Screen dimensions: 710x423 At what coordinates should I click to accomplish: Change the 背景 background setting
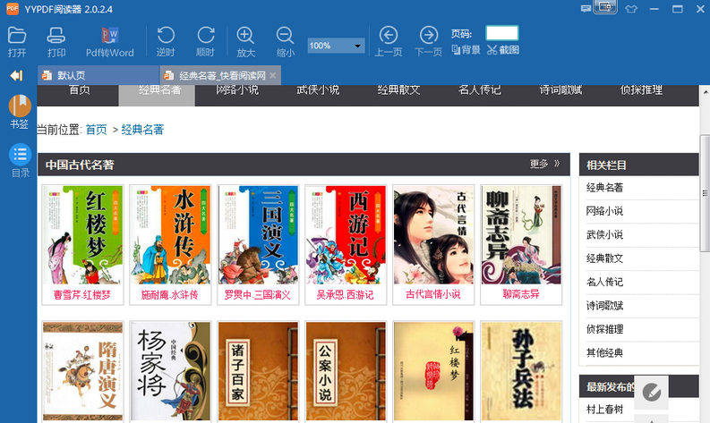[466, 50]
